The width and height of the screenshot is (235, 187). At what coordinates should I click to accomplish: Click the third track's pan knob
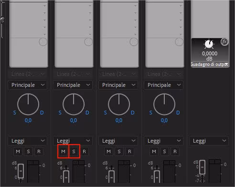119,104
